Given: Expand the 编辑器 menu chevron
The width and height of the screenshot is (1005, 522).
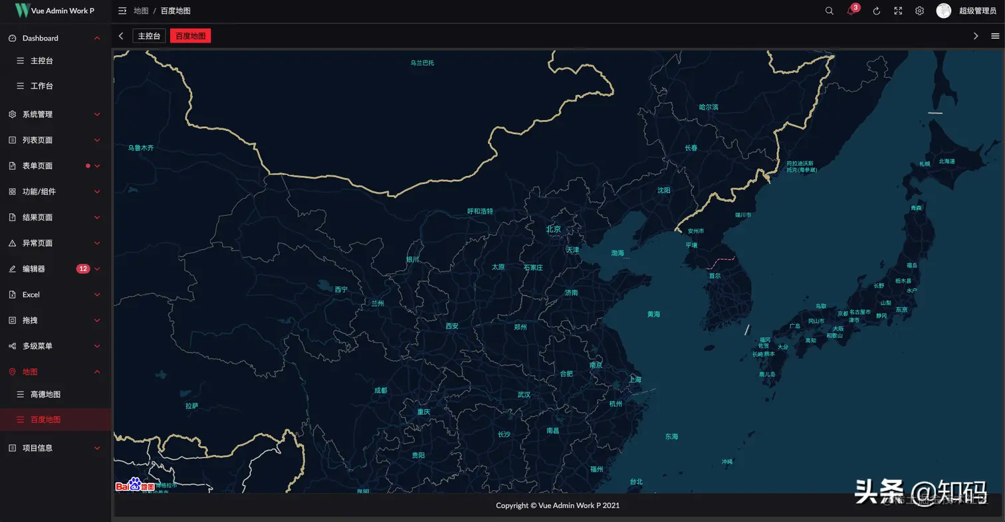Looking at the screenshot, I should [97, 269].
